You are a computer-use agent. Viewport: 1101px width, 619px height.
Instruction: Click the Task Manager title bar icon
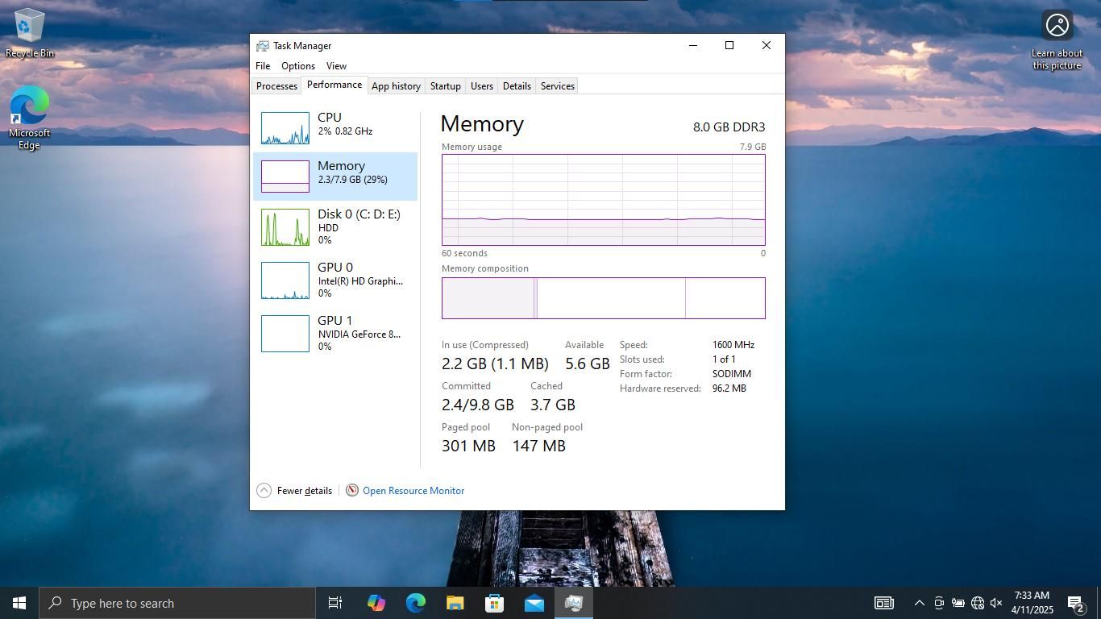pos(263,46)
